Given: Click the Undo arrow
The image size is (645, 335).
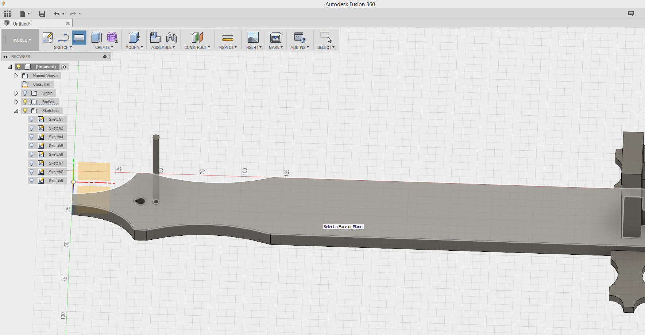Looking at the screenshot, I should (x=57, y=14).
